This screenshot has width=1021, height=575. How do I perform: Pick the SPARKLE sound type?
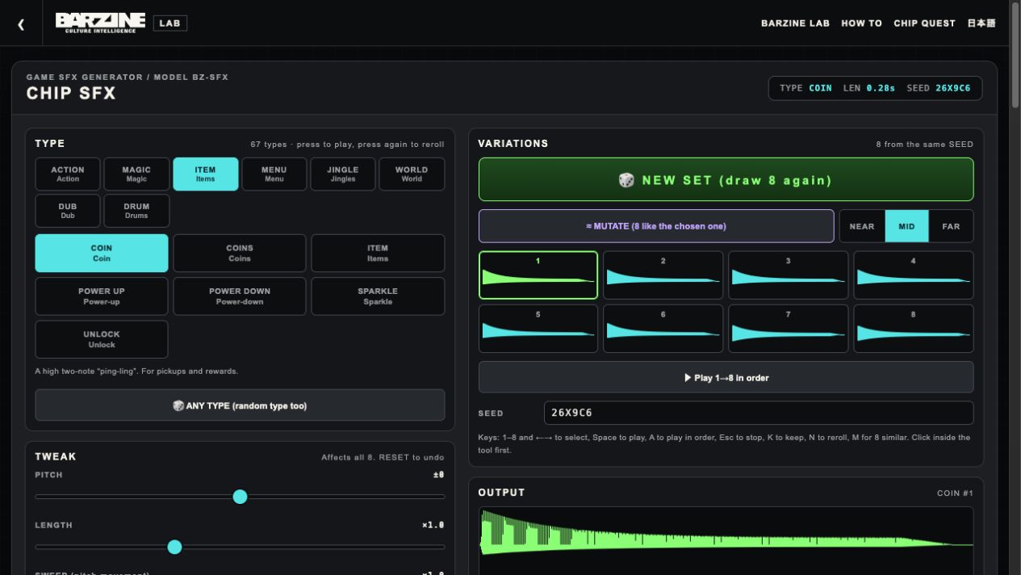(378, 296)
